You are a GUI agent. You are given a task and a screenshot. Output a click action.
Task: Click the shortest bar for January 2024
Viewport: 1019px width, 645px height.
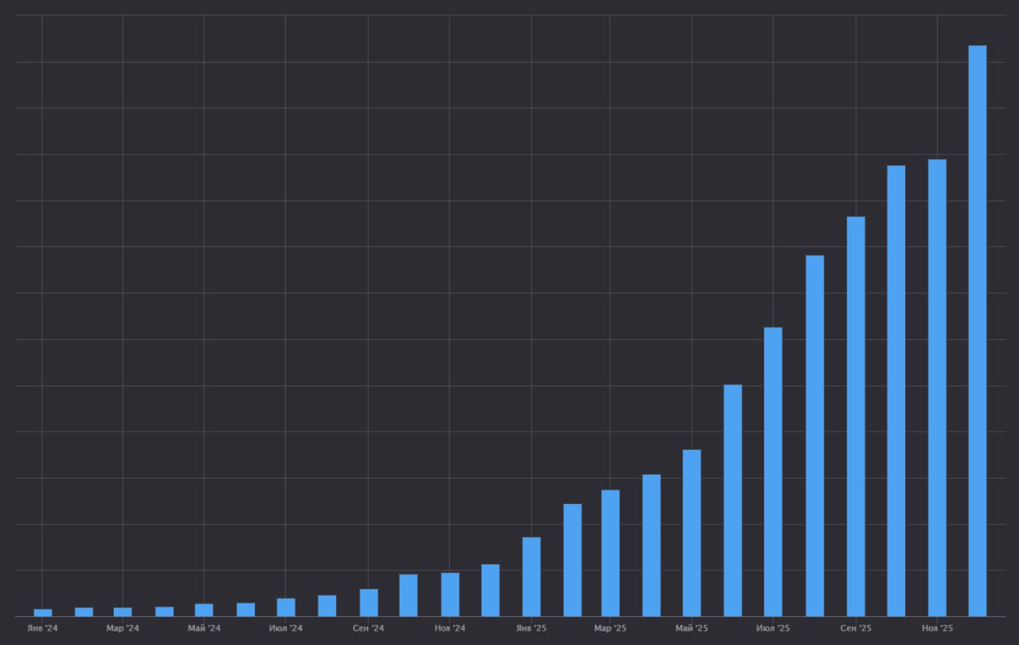pyautogui.click(x=43, y=612)
